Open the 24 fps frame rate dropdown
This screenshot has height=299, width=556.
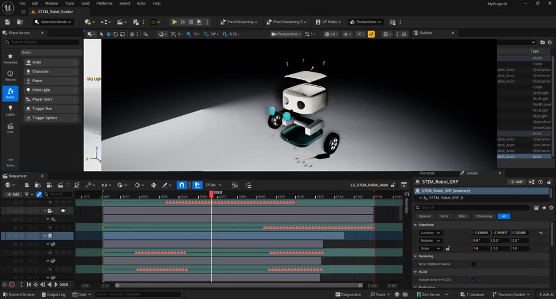coord(213,185)
